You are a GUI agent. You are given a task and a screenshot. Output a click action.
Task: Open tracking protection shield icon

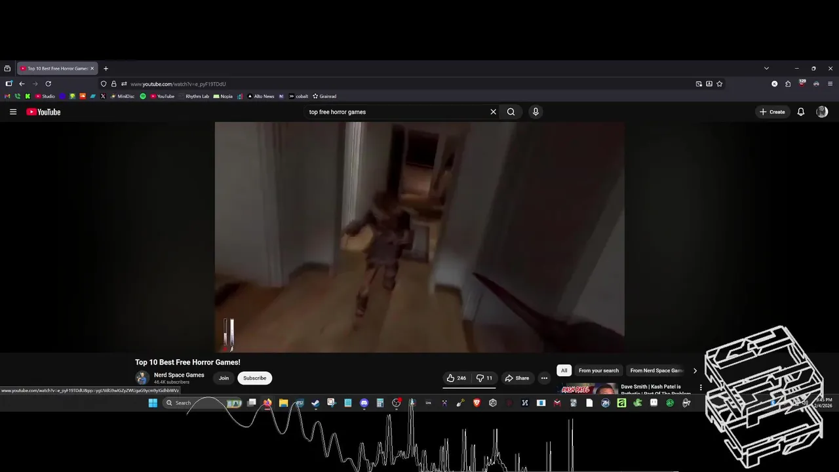click(x=104, y=84)
